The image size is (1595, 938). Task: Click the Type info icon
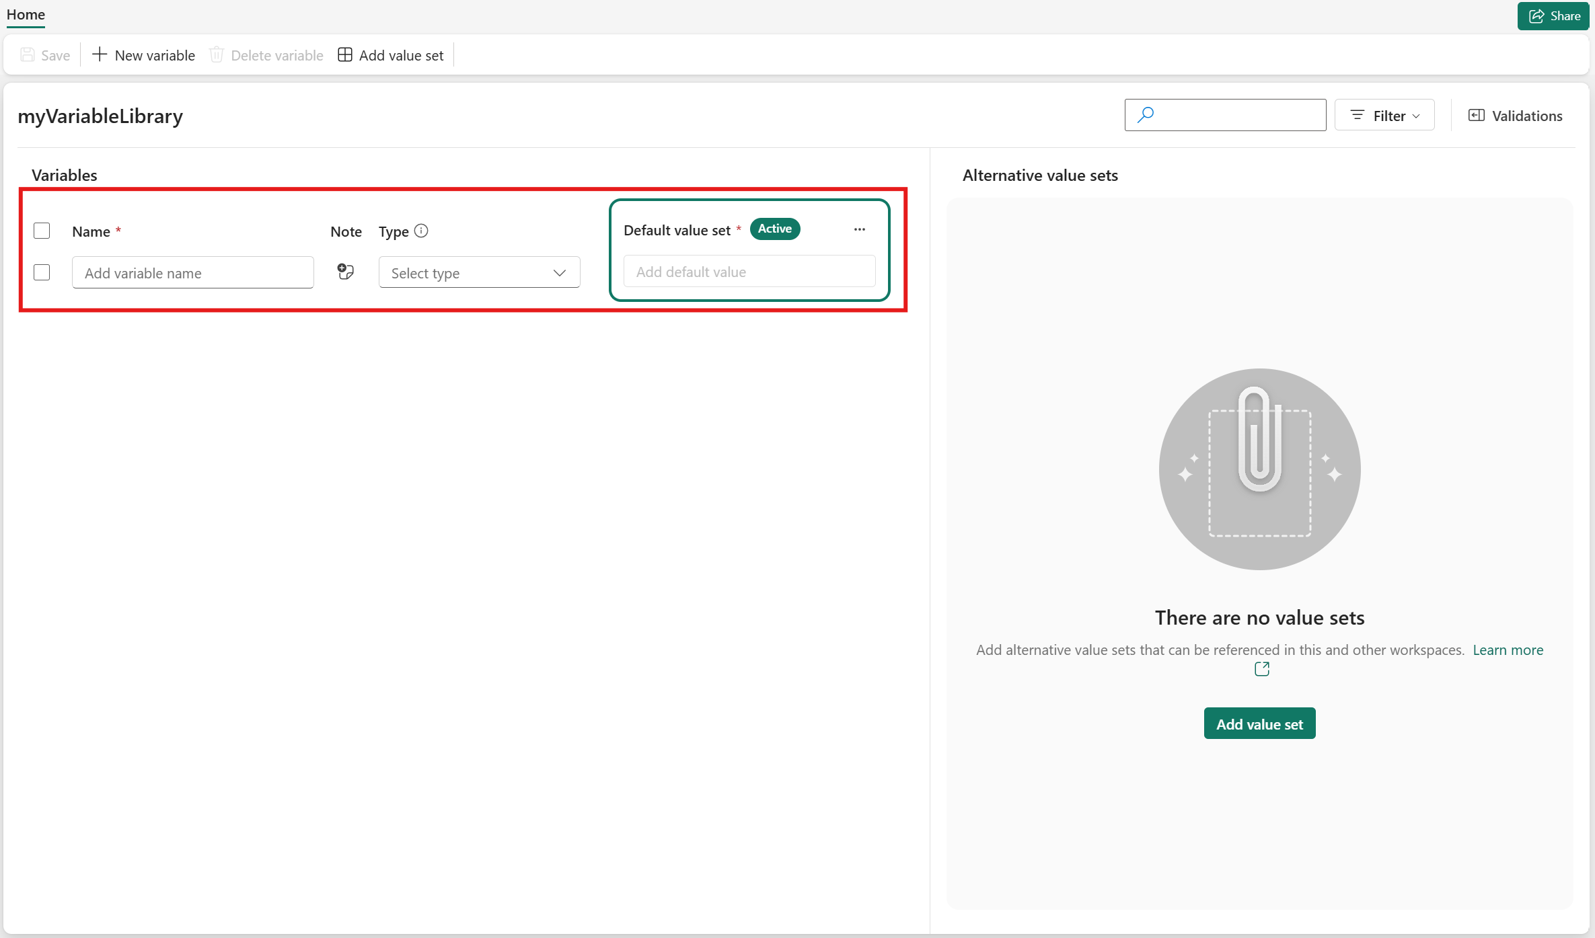(x=421, y=231)
